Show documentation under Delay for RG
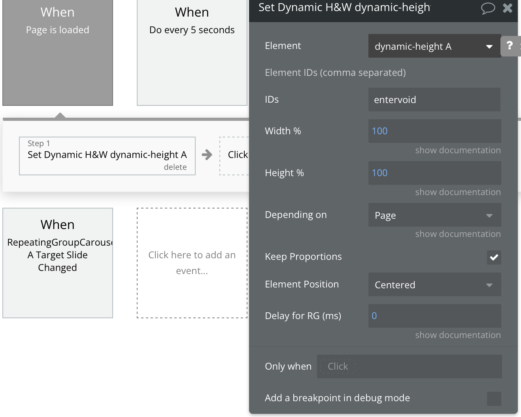The image size is (521, 417). [458, 335]
